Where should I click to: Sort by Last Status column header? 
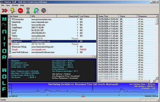coord(87,16)
